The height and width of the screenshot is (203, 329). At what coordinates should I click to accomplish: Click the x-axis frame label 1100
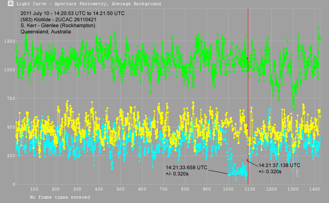click(x=250, y=189)
